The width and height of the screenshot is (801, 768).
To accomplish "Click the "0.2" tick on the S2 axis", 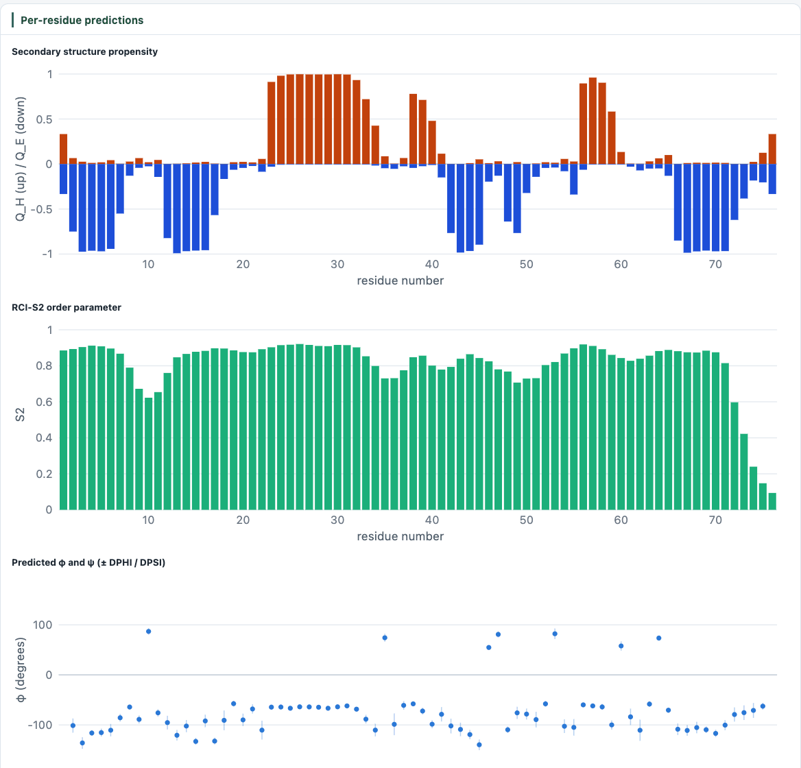I will coord(44,474).
